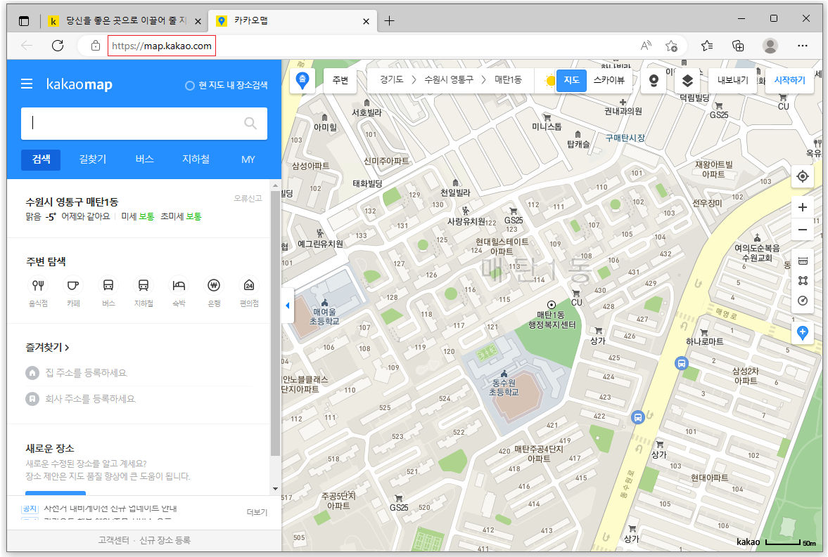828x557 pixels.
Task: Open the 매탄1동 region dropdown
Action: (x=508, y=79)
